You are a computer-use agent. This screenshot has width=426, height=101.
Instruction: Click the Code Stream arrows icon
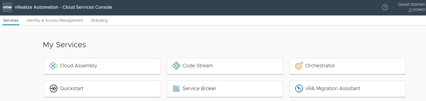click(176, 66)
